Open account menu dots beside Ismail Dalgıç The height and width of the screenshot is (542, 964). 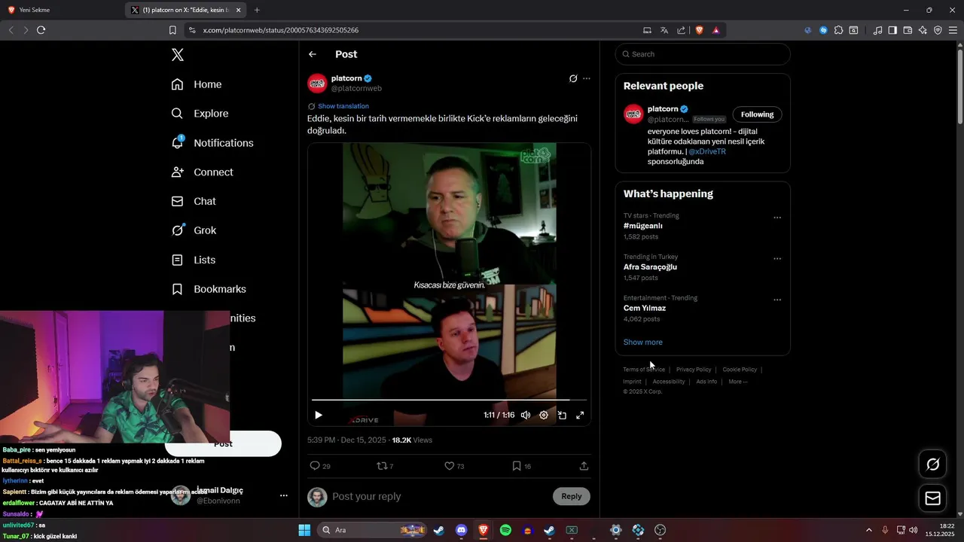(284, 495)
